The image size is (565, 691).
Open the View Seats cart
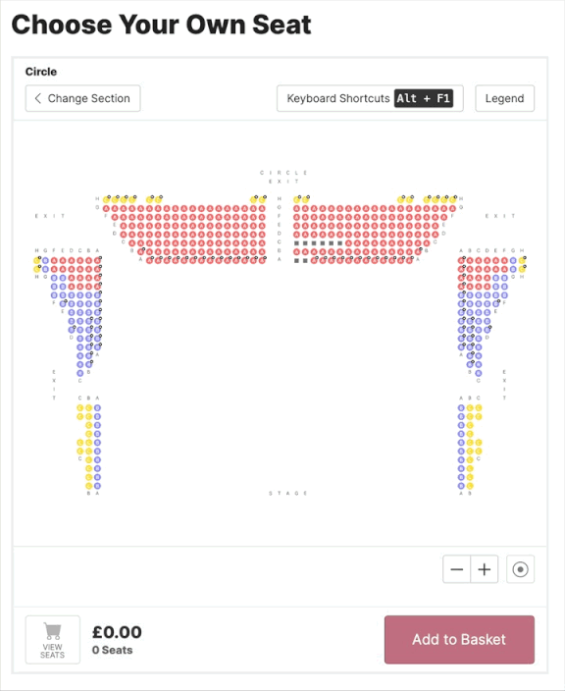[52, 639]
